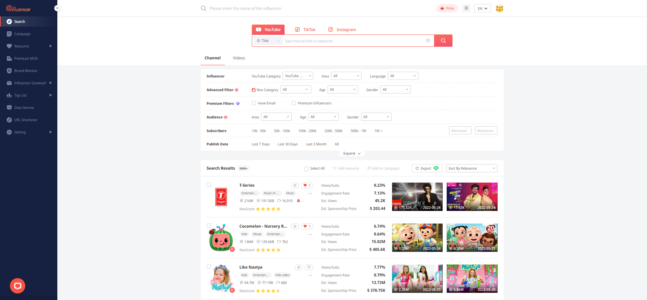
Task: Open the Language dropdown
Action: (403, 76)
